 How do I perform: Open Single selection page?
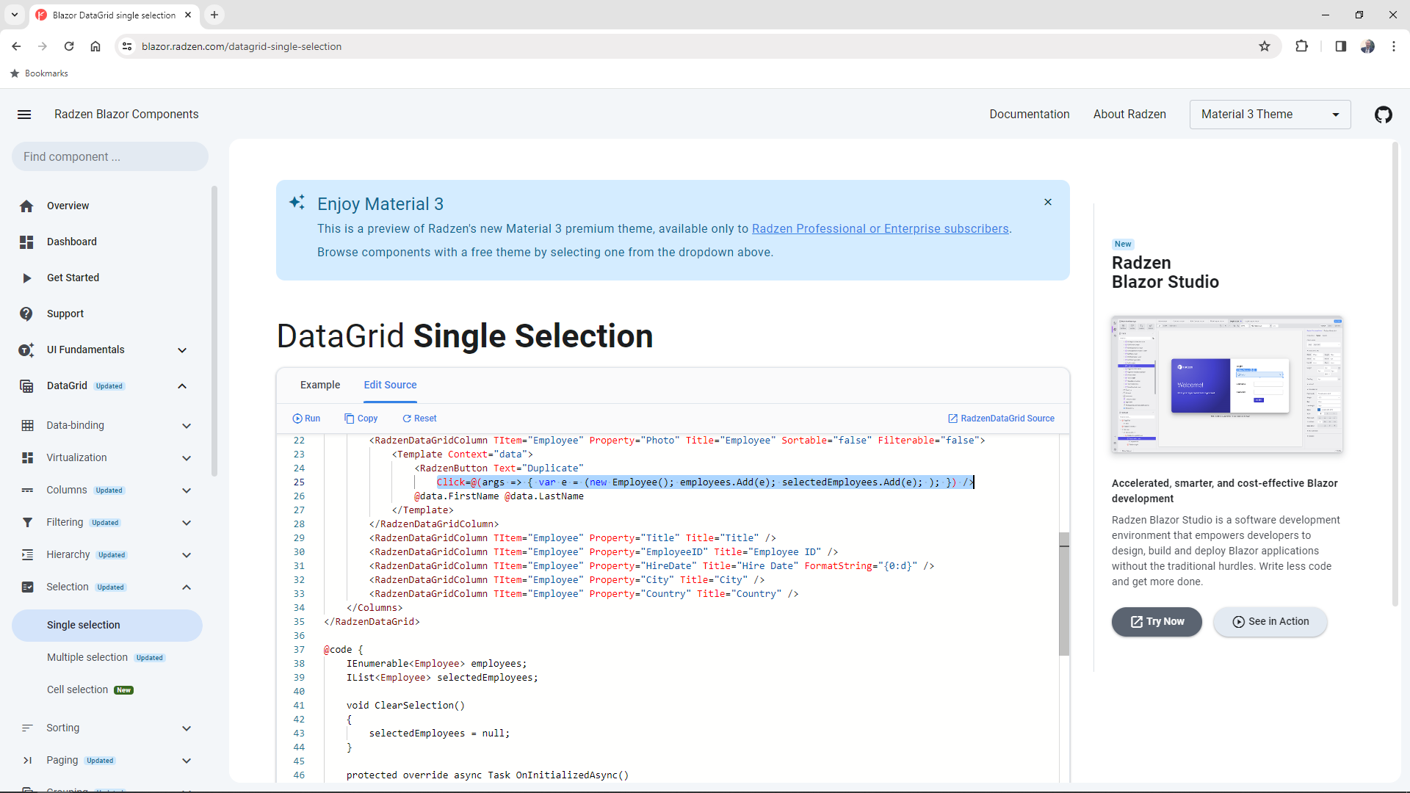point(106,625)
